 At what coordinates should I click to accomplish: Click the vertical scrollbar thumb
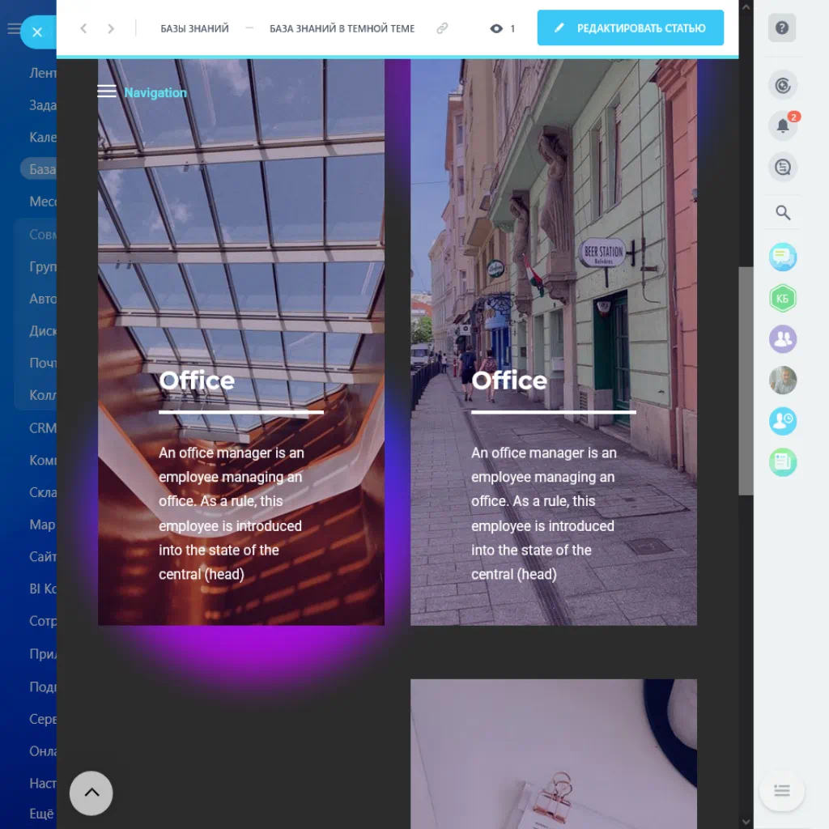pos(746,380)
